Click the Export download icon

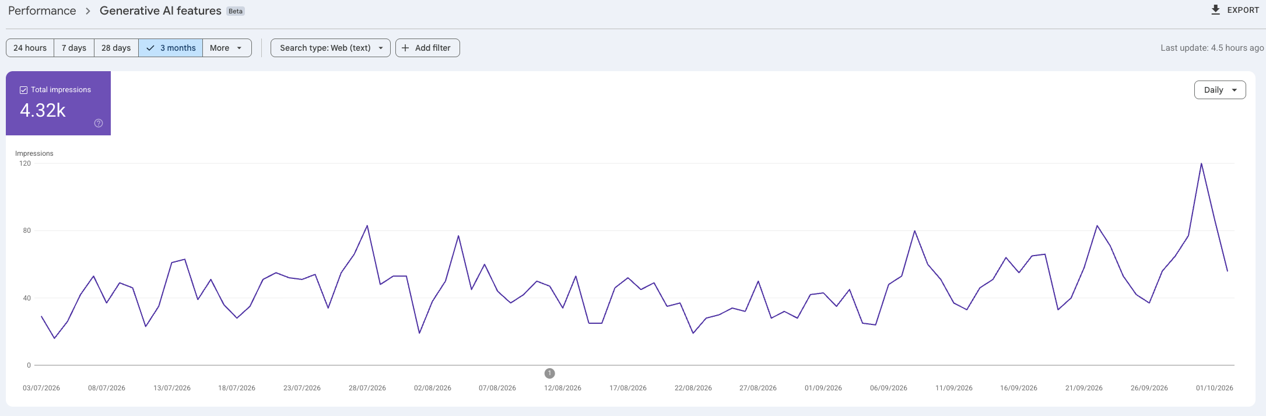click(1215, 10)
